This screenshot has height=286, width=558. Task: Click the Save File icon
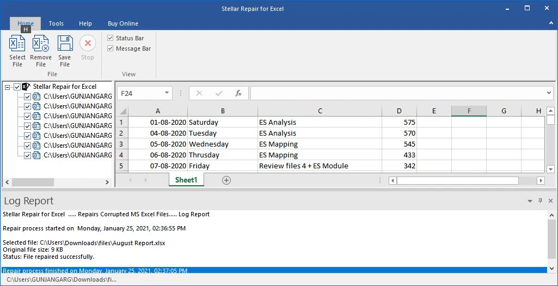[x=65, y=44]
